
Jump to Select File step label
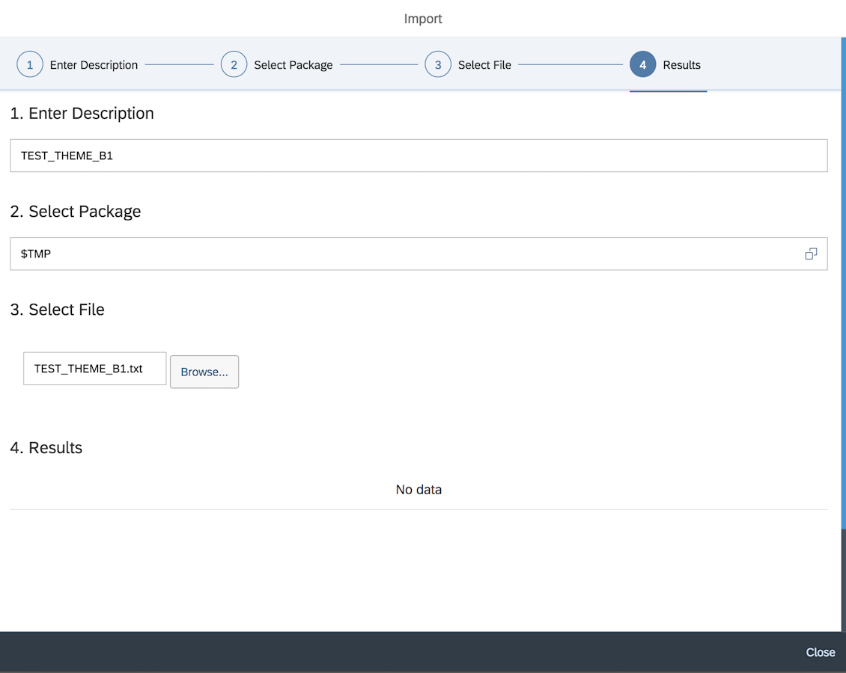pyautogui.click(x=484, y=65)
